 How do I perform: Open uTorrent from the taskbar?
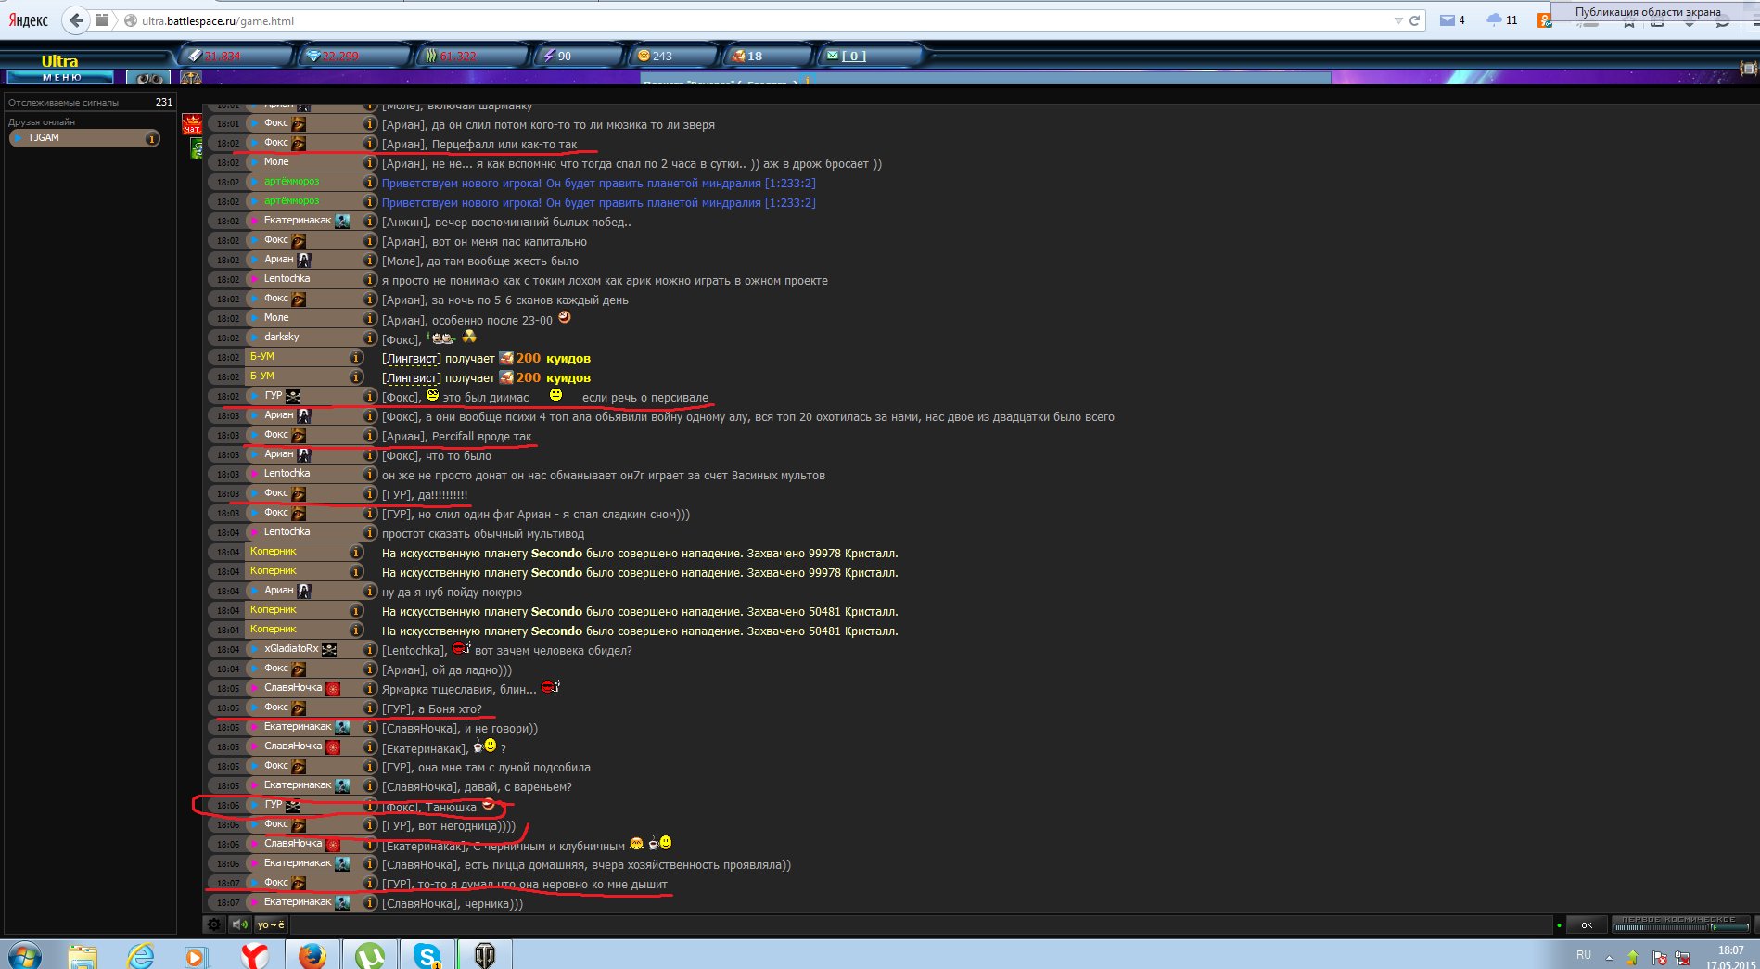(x=370, y=955)
